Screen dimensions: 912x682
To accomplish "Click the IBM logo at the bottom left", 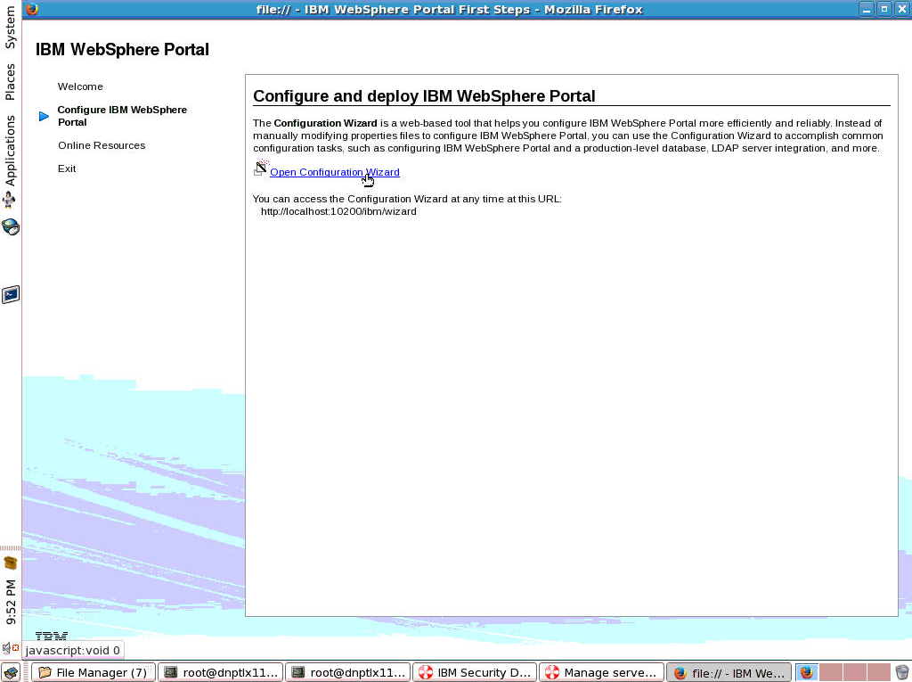I will (51, 636).
